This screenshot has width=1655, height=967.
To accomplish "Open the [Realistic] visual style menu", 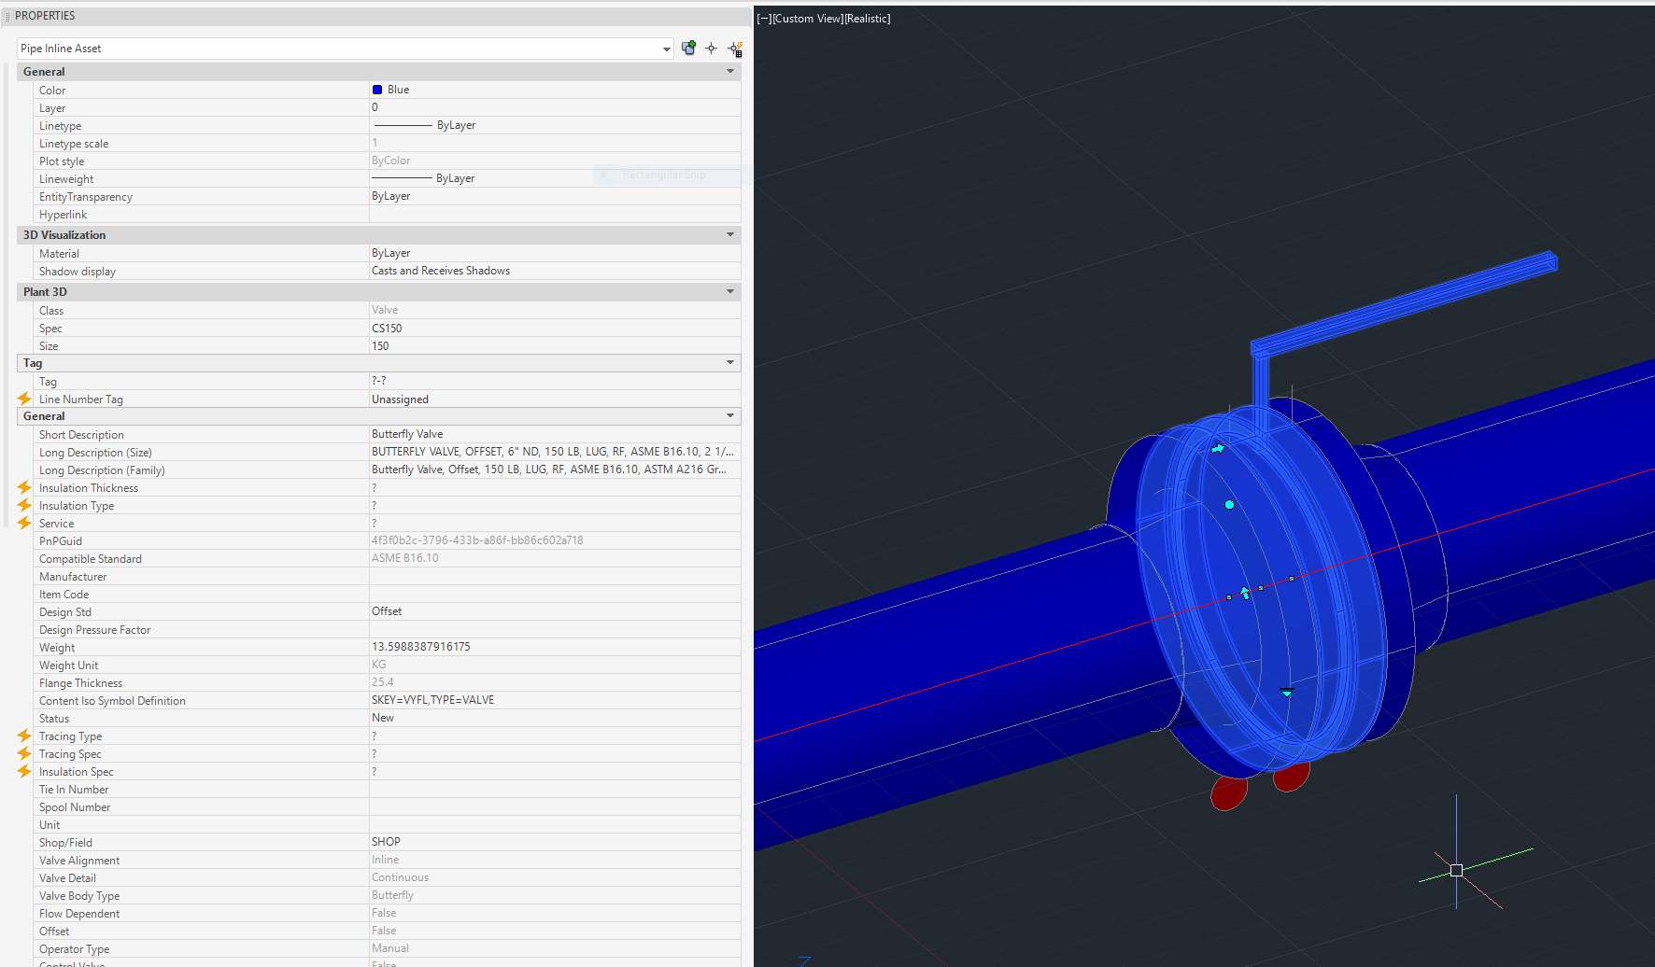I will tap(867, 19).
